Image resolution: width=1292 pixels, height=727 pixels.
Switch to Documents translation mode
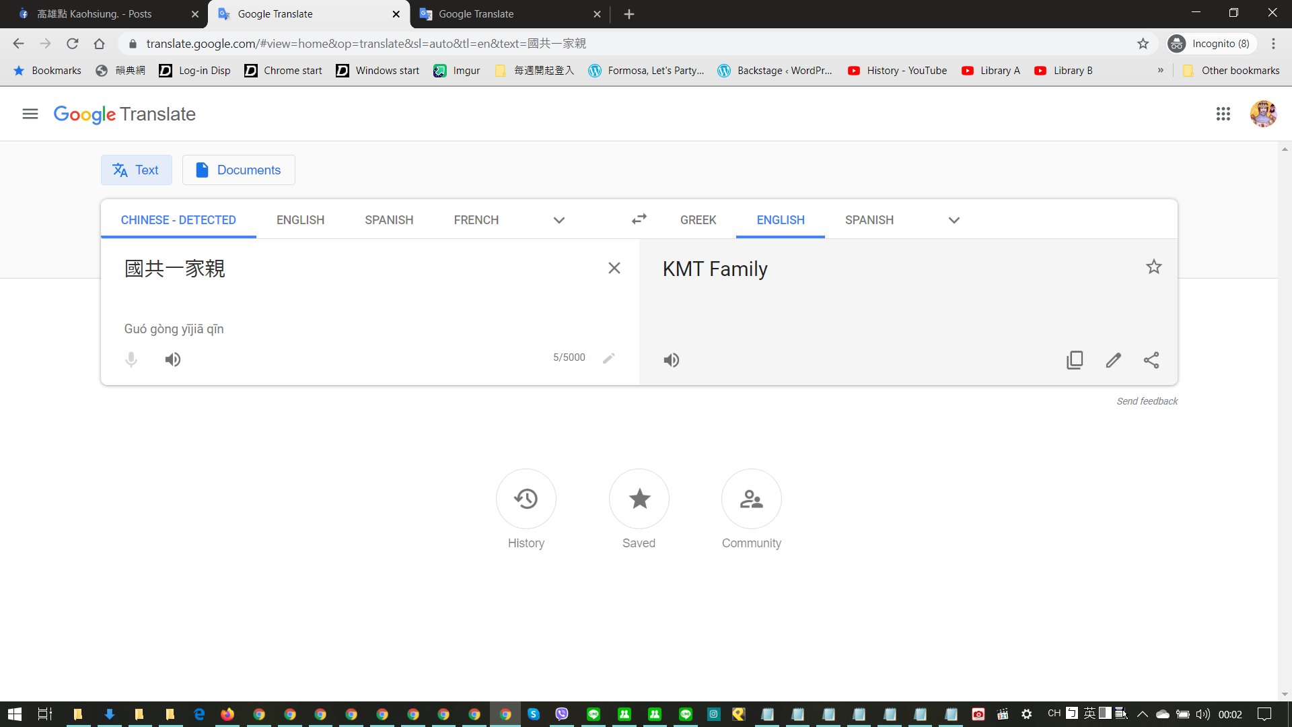click(238, 170)
